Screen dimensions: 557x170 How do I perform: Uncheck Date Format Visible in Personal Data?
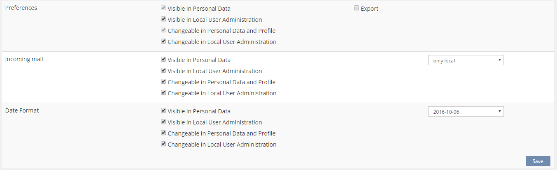[163, 111]
